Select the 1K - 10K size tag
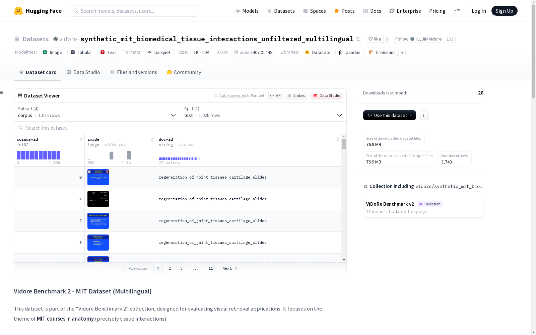The image size is (536, 335). (x=201, y=52)
